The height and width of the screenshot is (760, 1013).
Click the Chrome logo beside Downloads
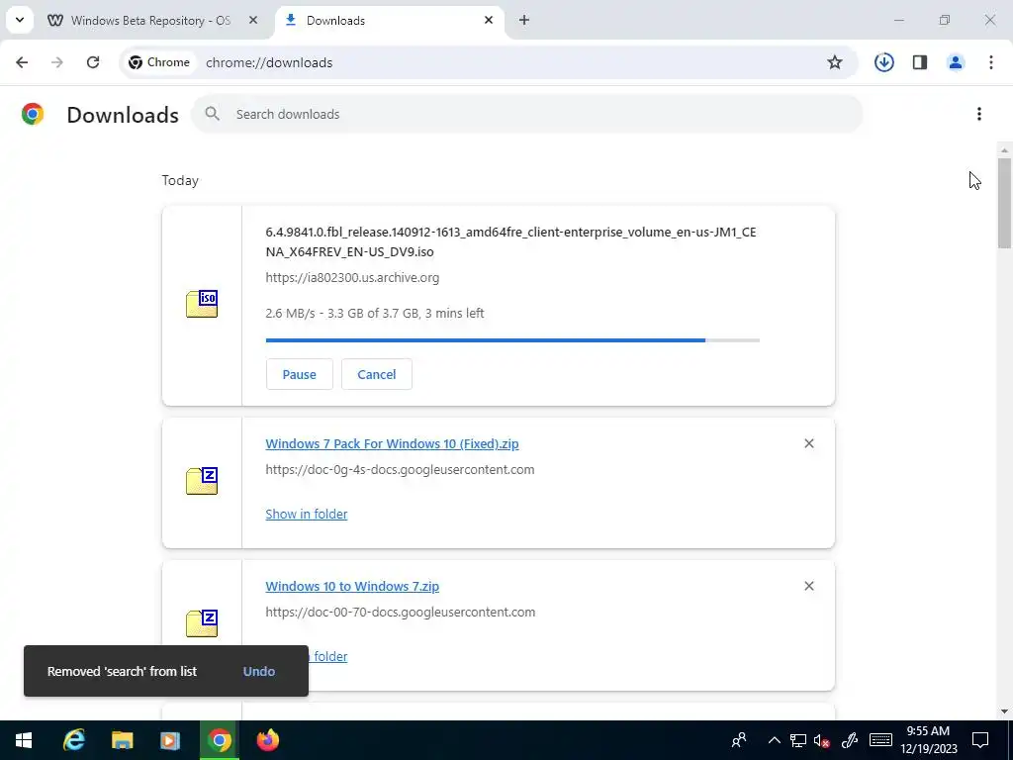pos(33,115)
